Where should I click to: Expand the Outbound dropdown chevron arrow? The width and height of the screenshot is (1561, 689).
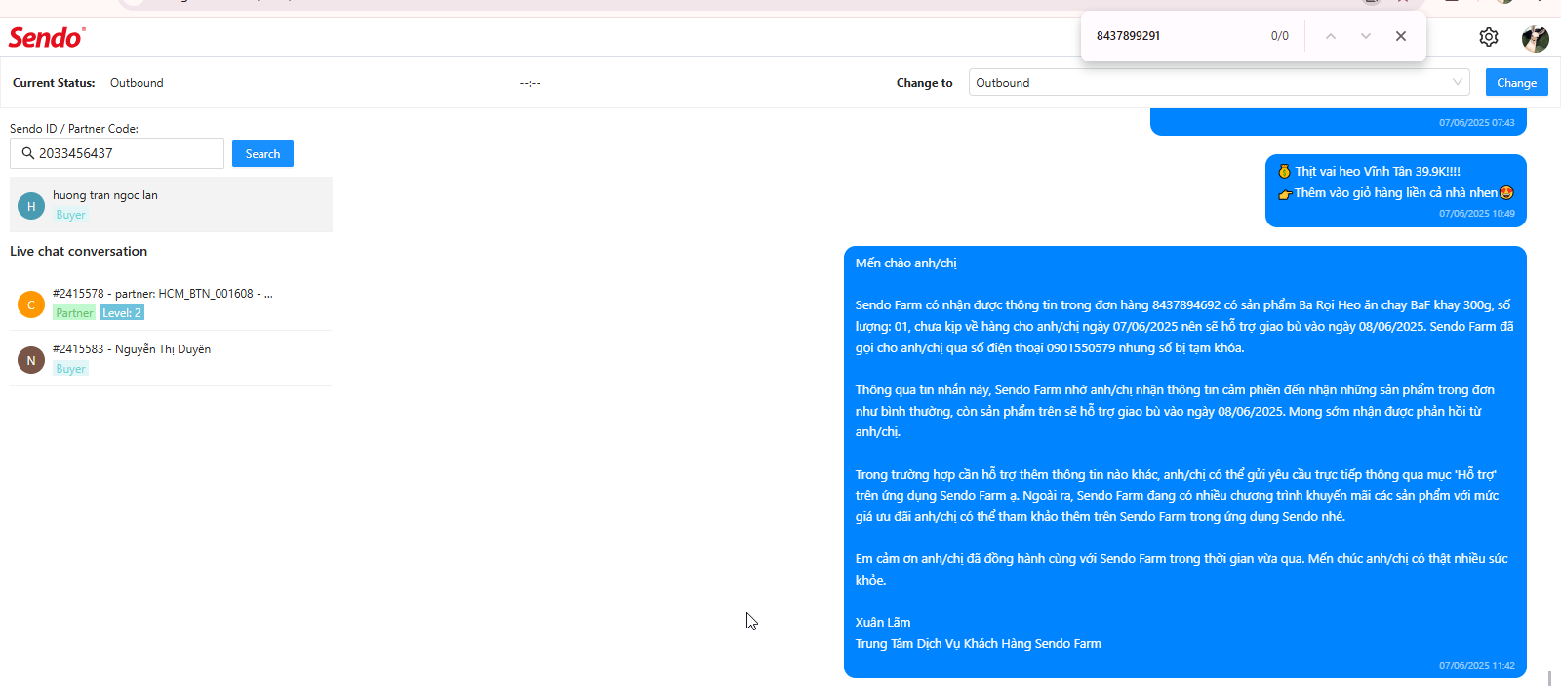pos(1458,82)
